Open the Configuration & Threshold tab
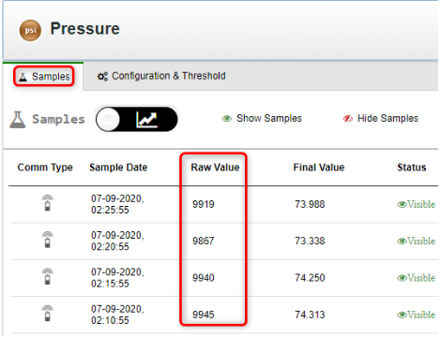Screen dimensions: 441x337 (x=161, y=76)
